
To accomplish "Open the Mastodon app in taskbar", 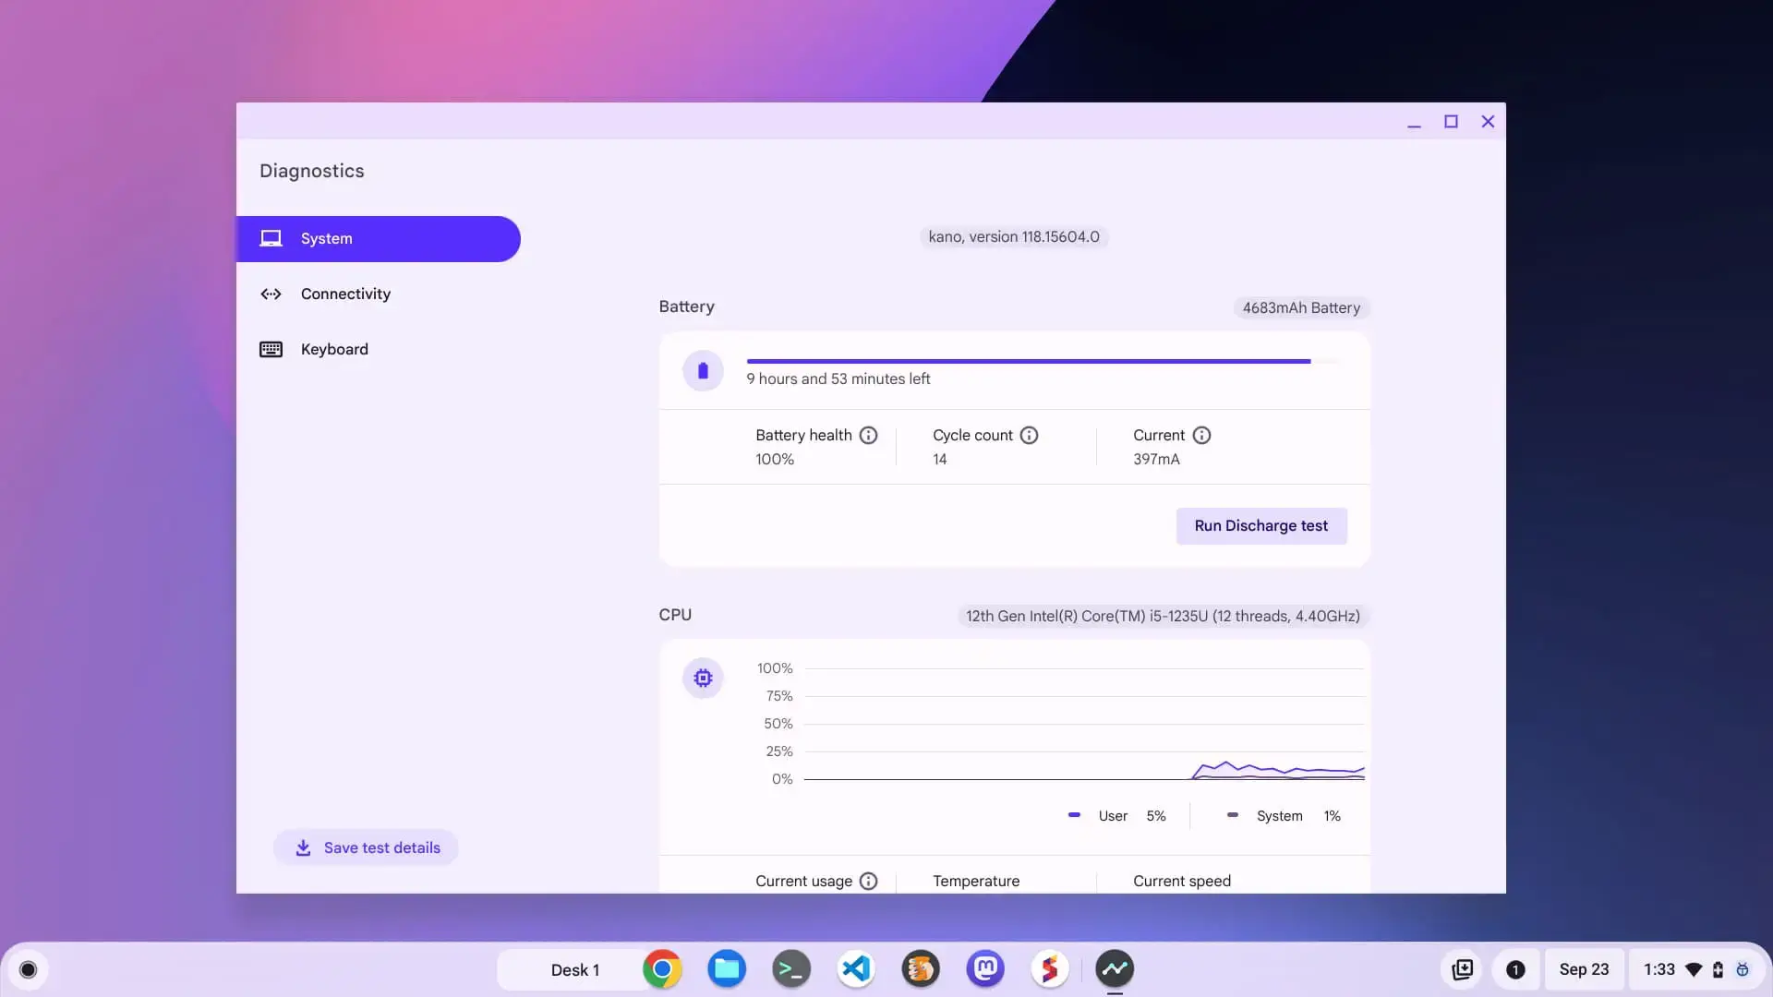I will (x=983, y=969).
